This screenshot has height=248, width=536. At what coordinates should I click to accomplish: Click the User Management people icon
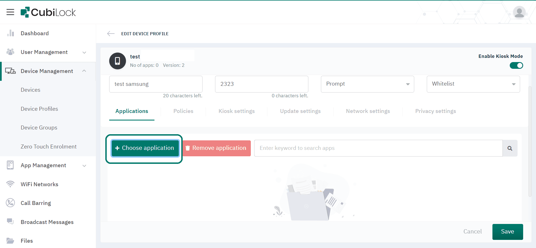(10, 52)
